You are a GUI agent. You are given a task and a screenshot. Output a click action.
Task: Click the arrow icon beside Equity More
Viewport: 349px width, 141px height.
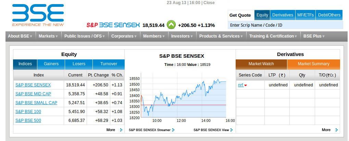point(121,130)
